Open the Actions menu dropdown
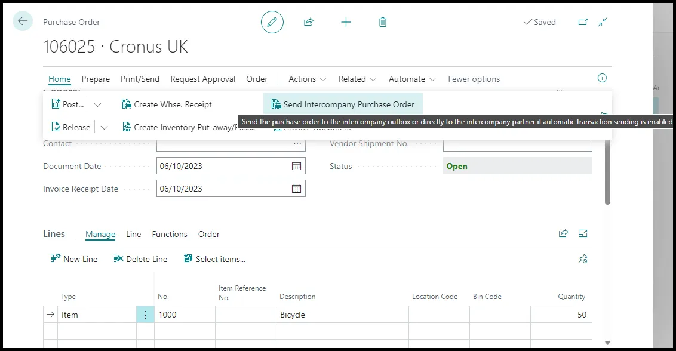Viewport: 676px width, 351px height. coord(308,79)
